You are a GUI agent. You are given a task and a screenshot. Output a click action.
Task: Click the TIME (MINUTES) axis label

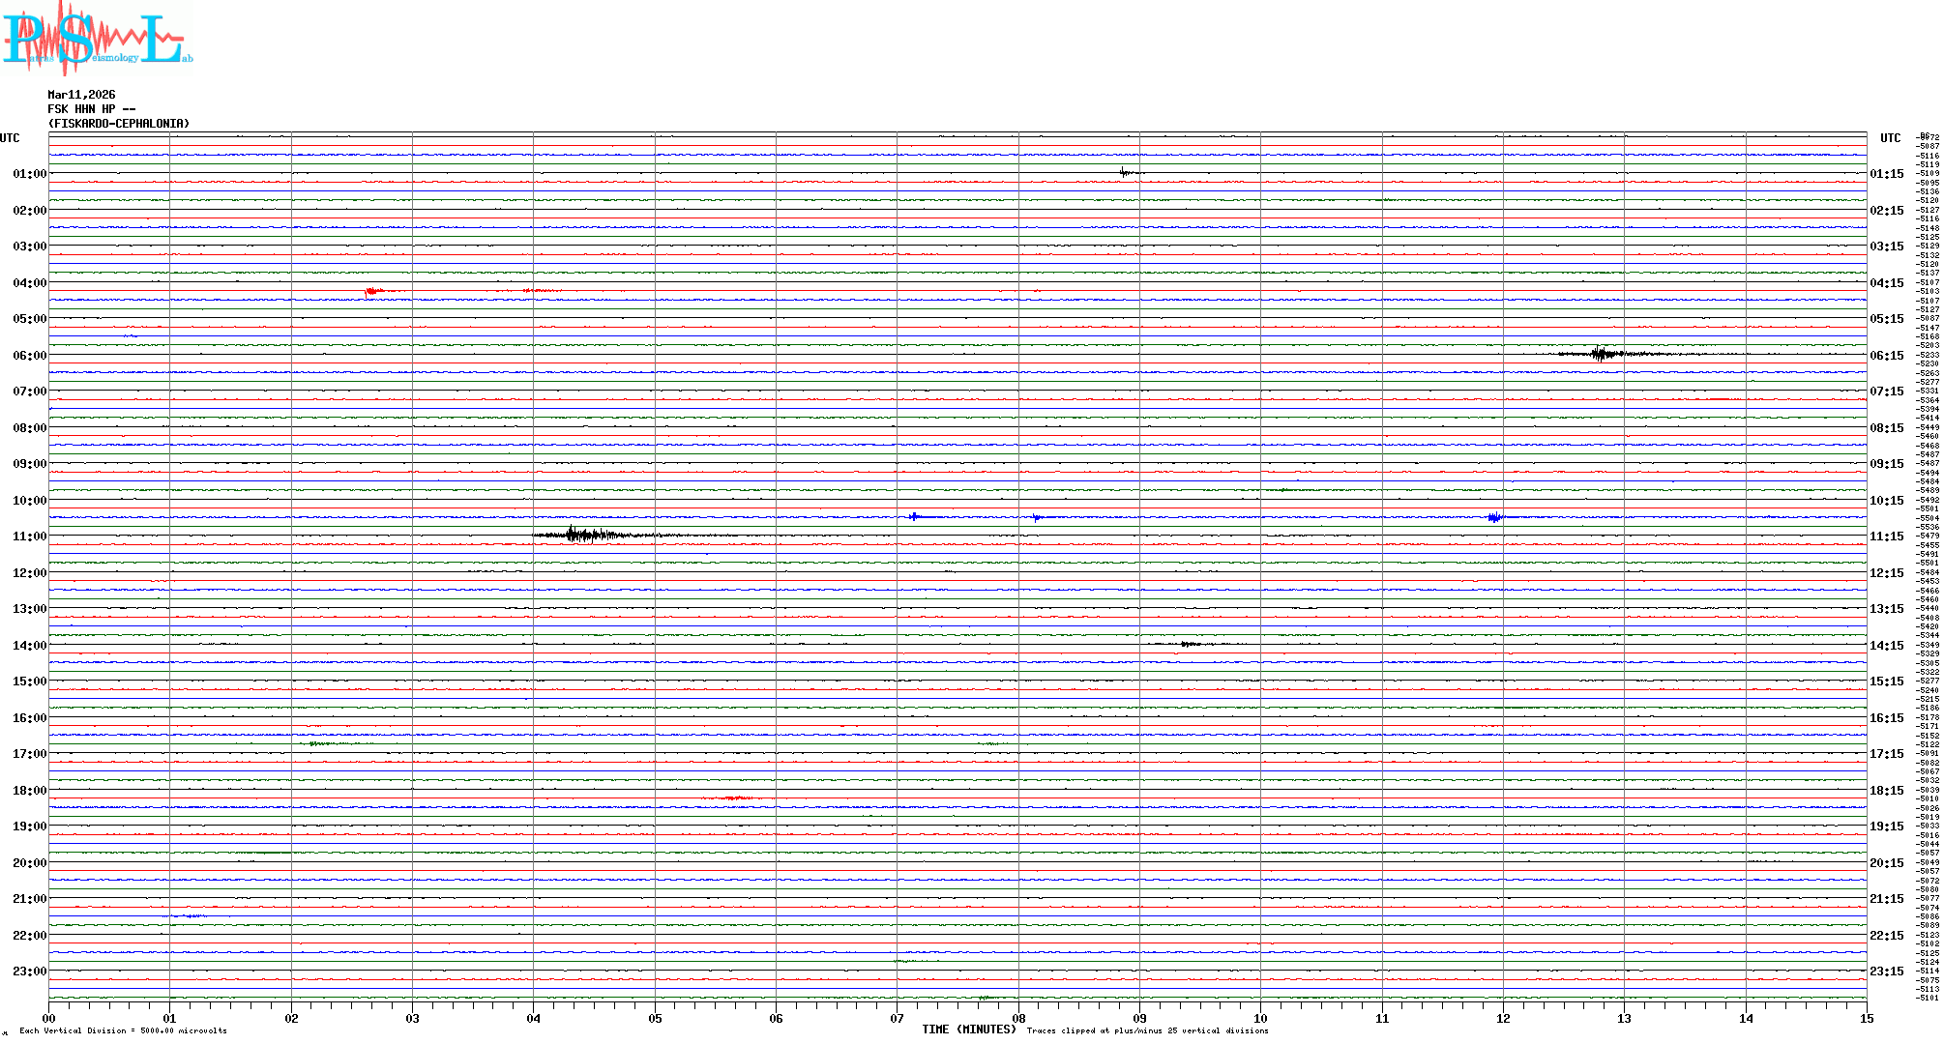pyautogui.click(x=968, y=1029)
